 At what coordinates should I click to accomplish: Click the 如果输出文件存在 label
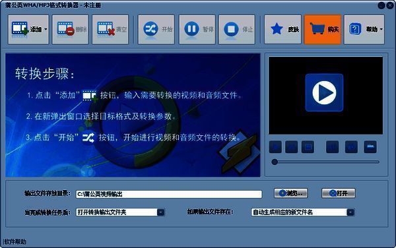pos(211,212)
